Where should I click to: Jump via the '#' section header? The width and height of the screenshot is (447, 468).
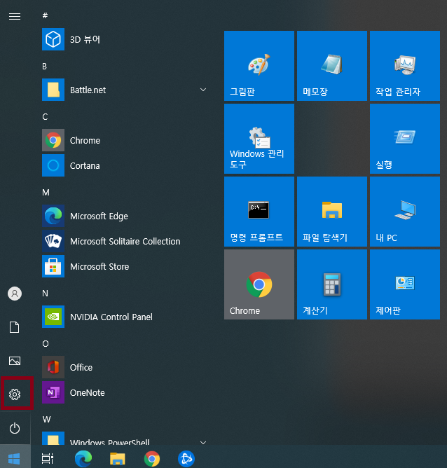45,15
